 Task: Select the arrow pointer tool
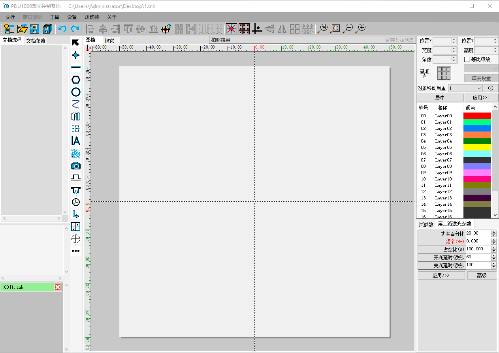coord(75,43)
